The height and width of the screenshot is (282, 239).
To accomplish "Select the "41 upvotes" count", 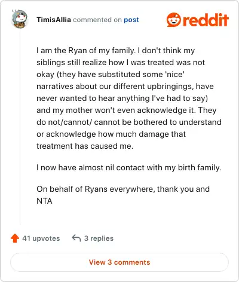I will pyautogui.click(x=41, y=238).
